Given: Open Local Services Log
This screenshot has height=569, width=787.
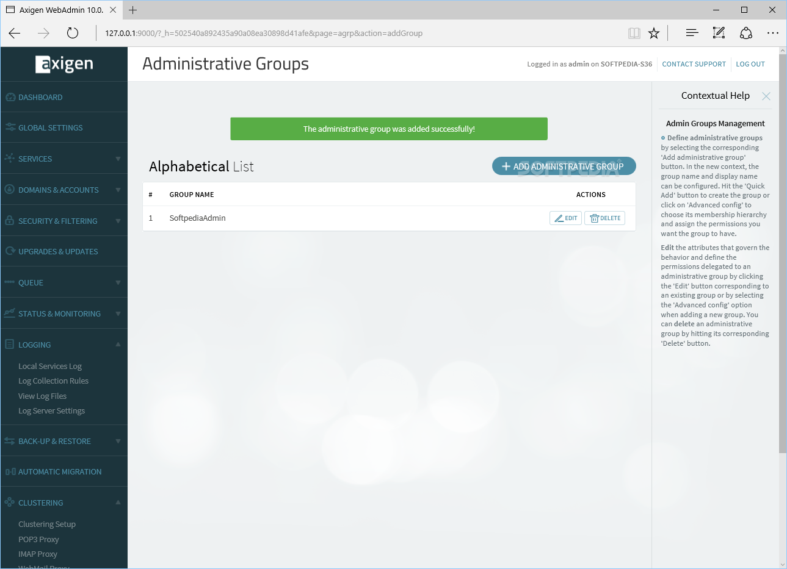Looking at the screenshot, I should (50, 366).
